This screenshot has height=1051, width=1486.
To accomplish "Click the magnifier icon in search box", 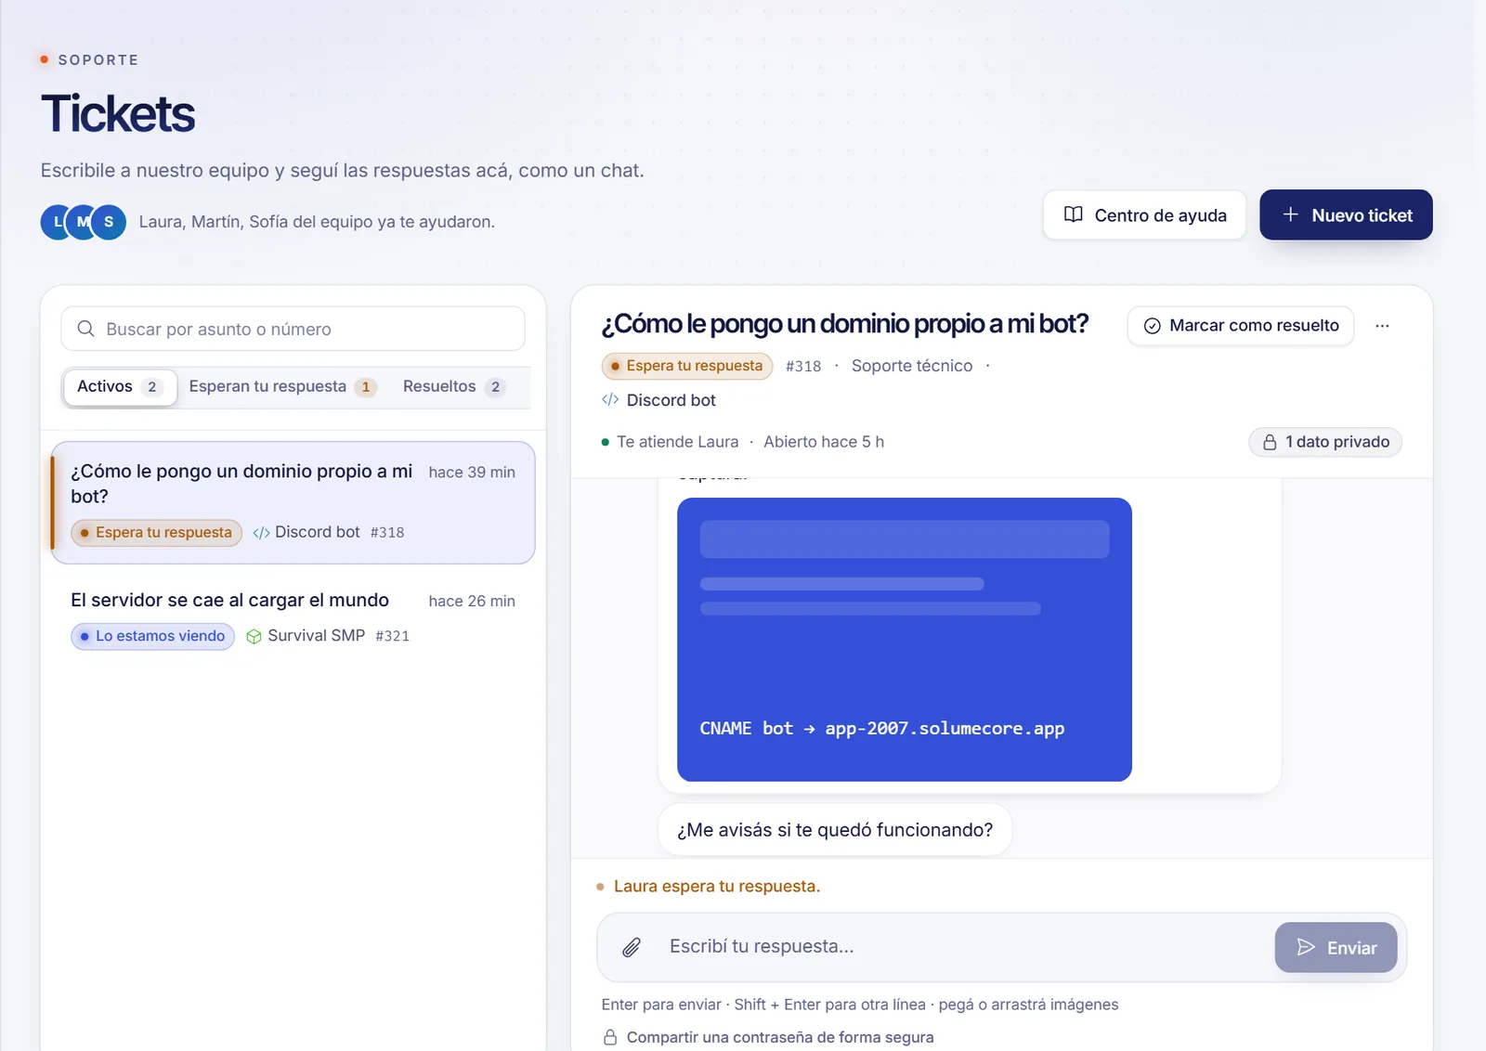I will 86,329.
